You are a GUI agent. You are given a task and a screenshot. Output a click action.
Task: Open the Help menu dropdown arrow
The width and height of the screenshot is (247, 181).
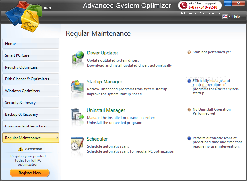(x=244, y=17)
